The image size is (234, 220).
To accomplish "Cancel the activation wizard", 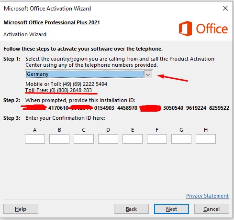I will (212, 209).
